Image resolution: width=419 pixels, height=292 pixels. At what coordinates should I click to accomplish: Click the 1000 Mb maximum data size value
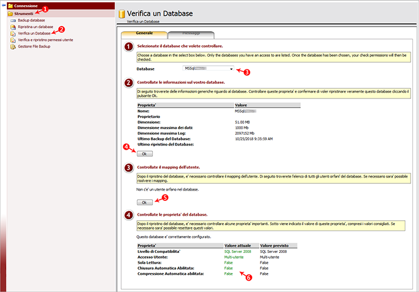coord(242,128)
